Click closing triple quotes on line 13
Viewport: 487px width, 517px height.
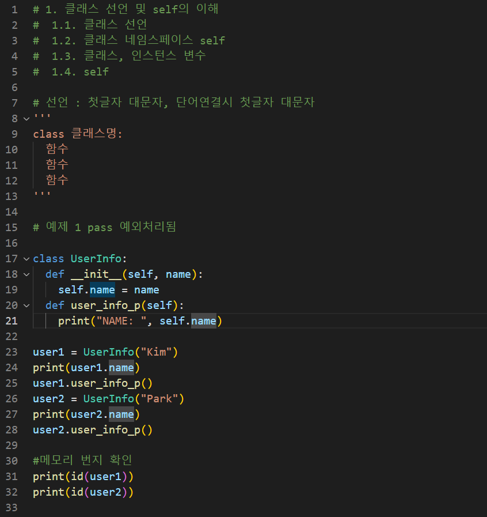coord(42,195)
